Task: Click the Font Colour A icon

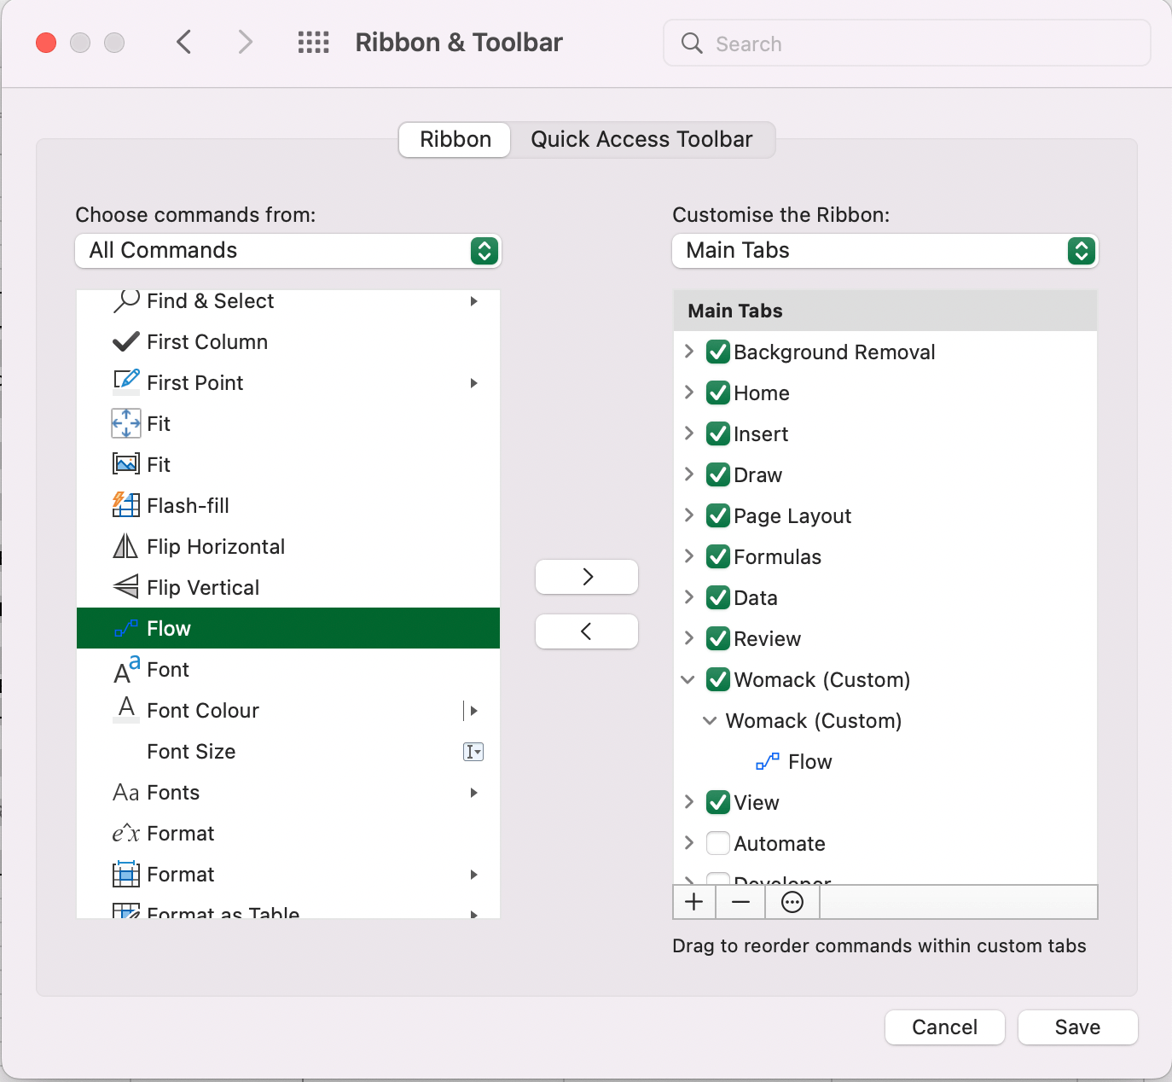Action: 126,710
